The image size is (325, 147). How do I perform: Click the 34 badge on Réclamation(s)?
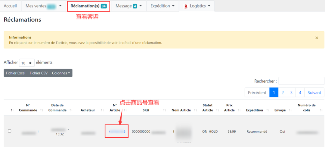point(104,6)
